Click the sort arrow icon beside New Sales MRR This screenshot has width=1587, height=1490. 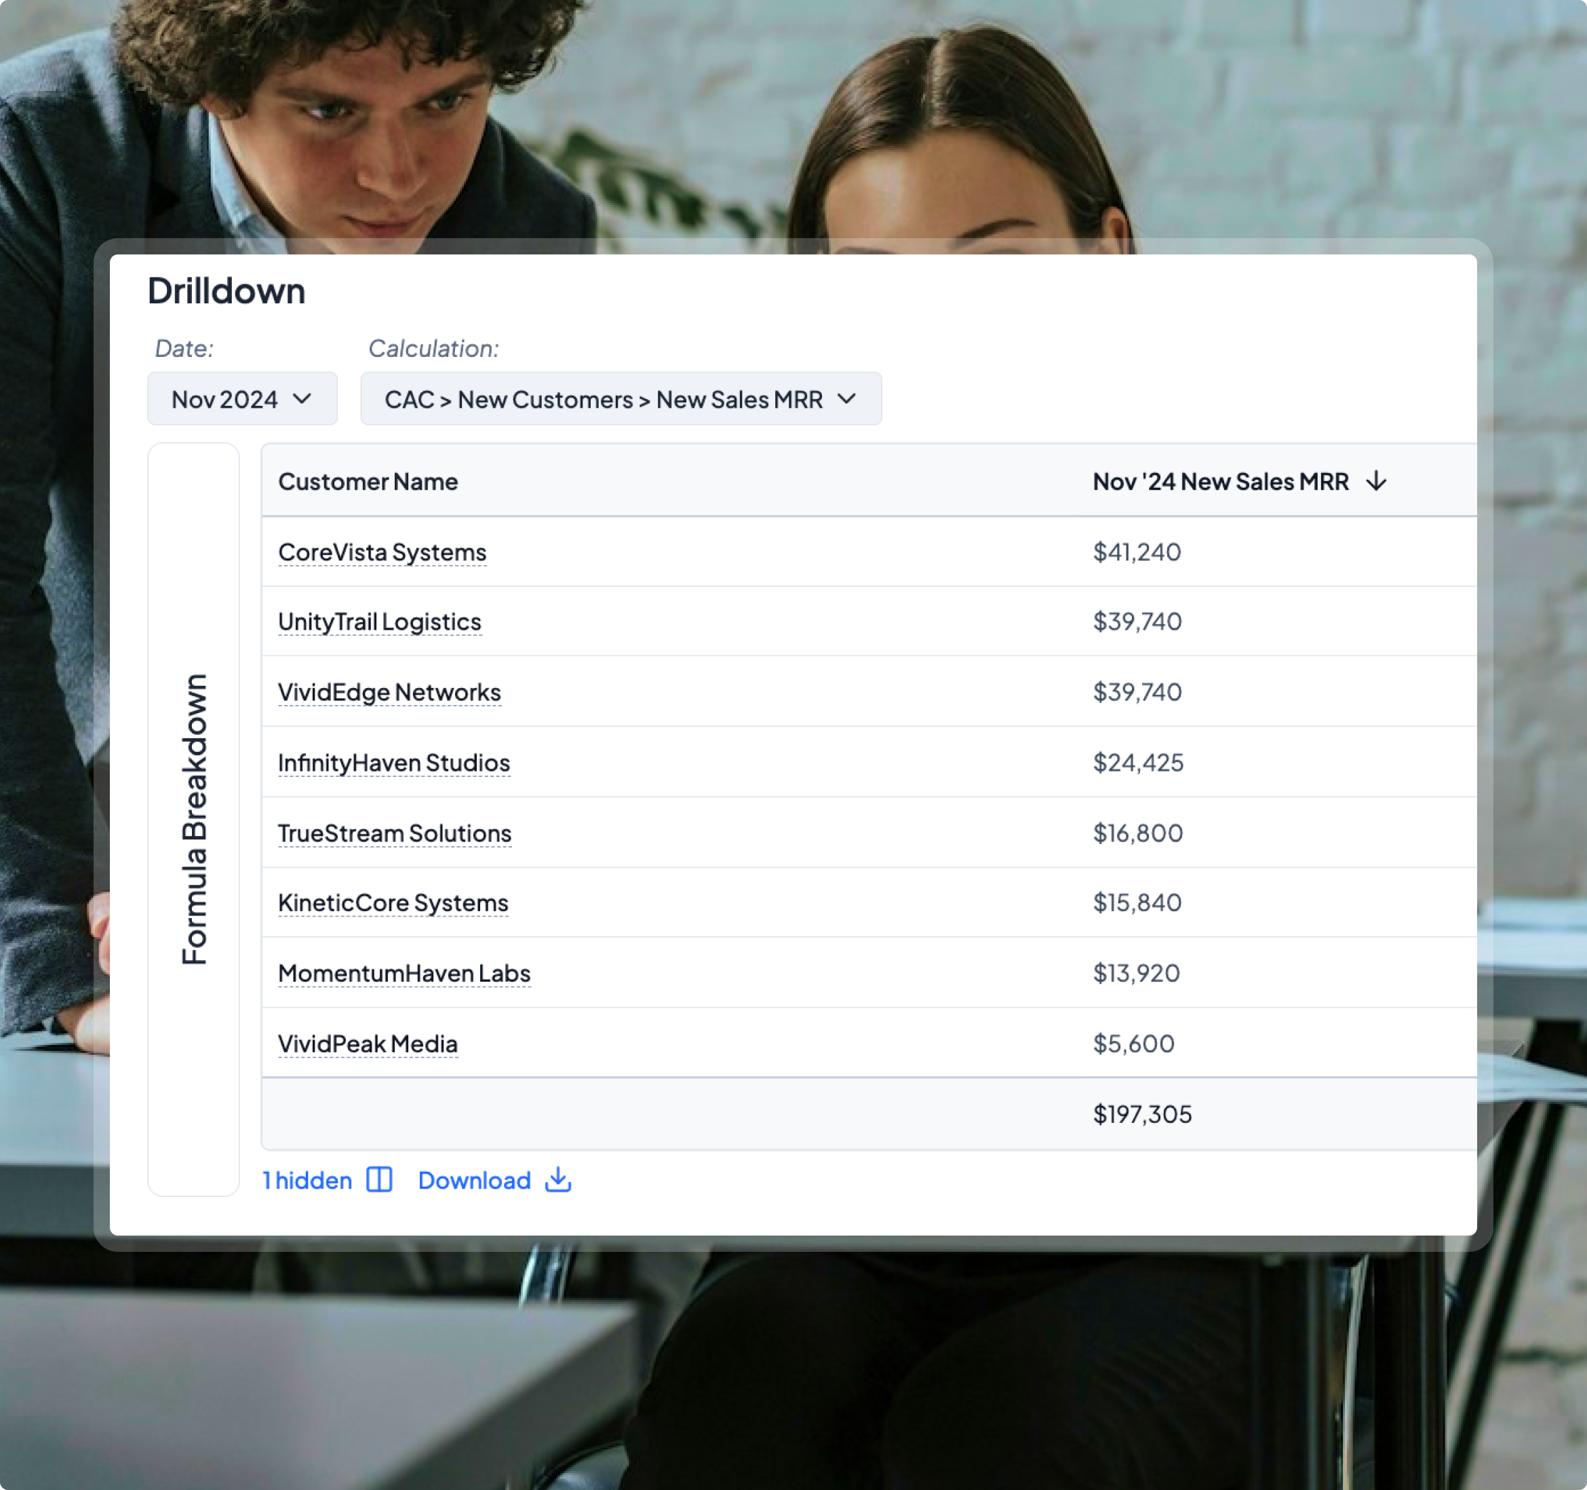[x=1376, y=482]
